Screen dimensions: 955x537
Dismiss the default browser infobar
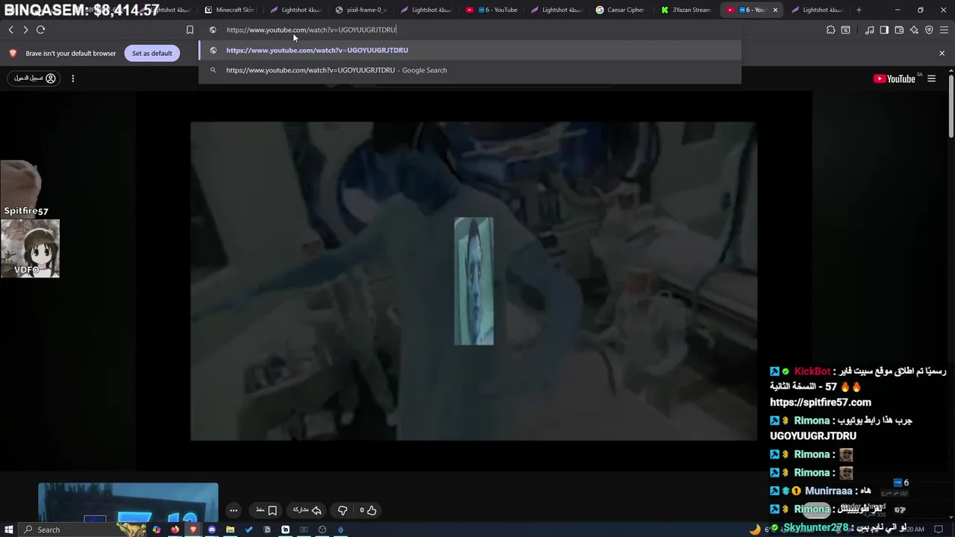point(942,53)
